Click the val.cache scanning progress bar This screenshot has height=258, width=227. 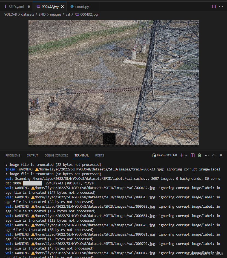pos(32,183)
